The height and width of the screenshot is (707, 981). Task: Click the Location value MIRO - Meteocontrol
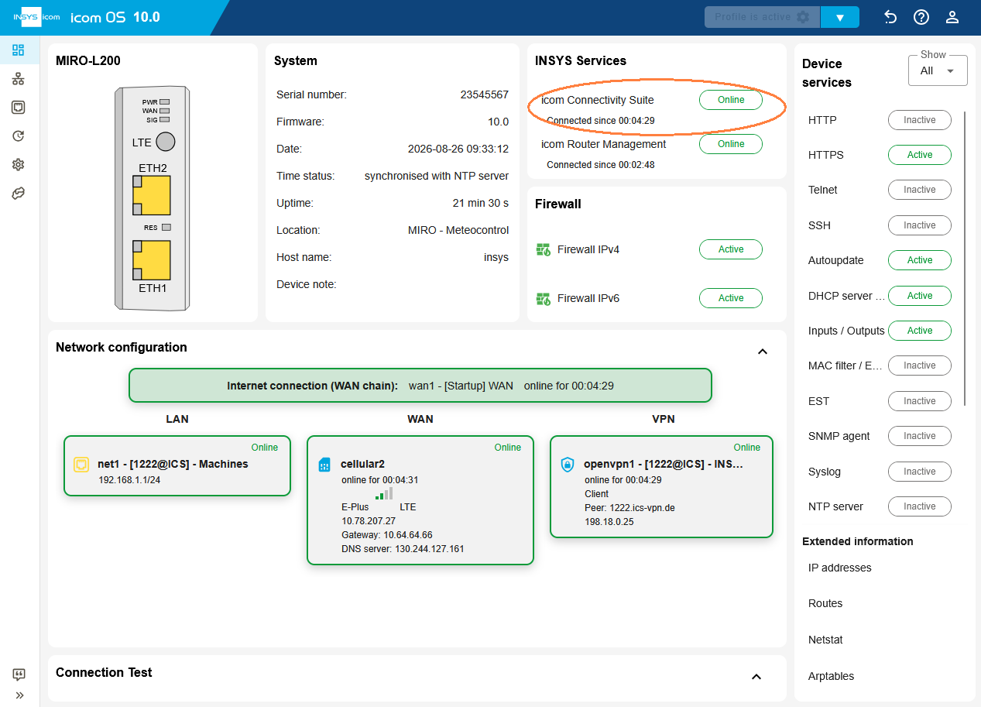coord(458,230)
